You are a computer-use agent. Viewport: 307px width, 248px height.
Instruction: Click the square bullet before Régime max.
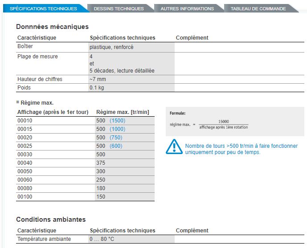(18, 102)
